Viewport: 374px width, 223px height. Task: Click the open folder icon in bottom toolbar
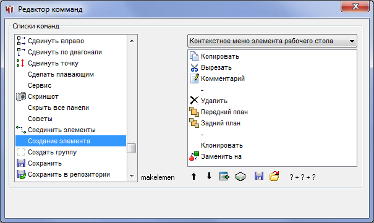point(274,176)
